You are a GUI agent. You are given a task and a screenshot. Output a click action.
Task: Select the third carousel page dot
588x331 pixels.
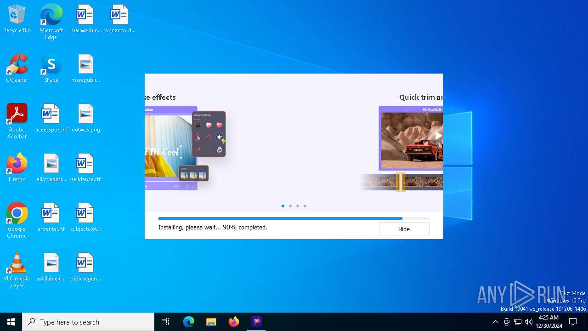(298, 206)
